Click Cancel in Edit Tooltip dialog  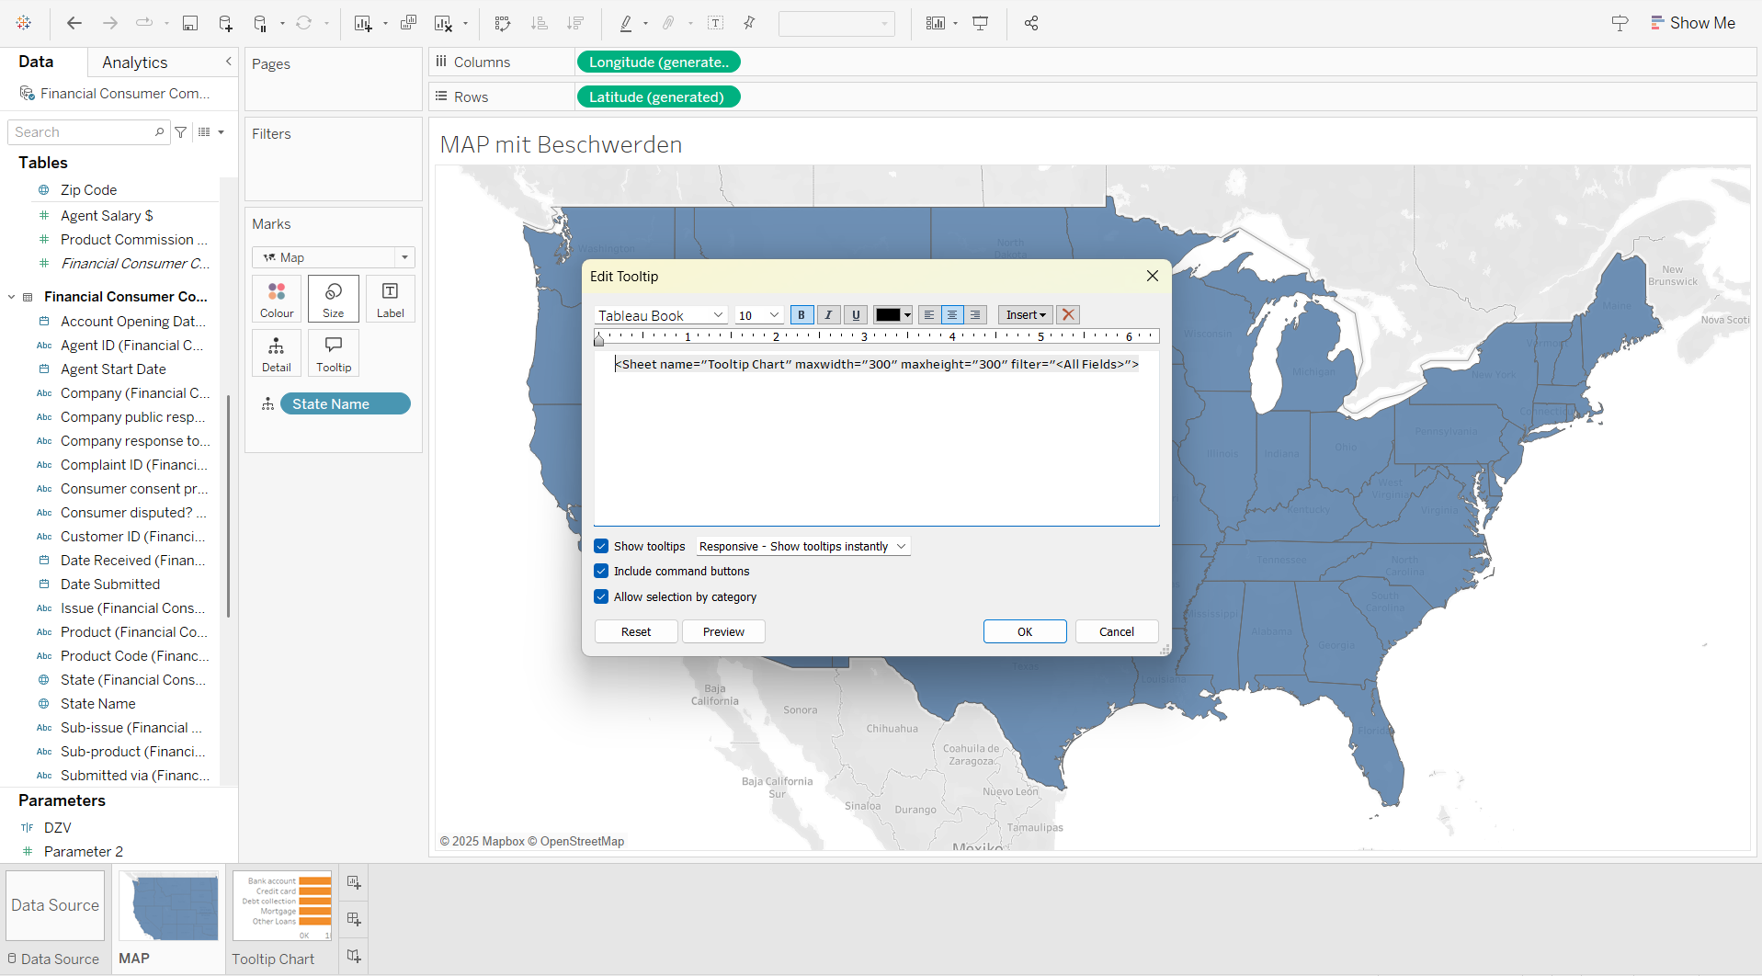click(1117, 631)
